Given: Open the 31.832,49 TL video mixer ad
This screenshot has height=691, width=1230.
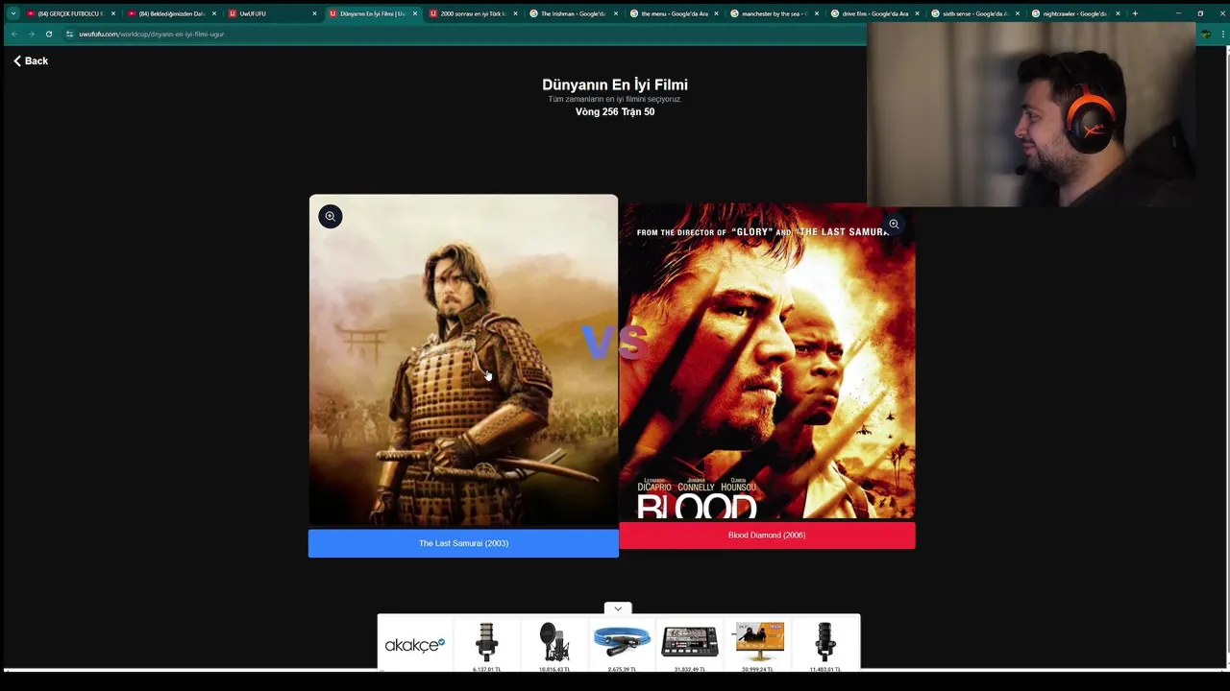Looking at the screenshot, I should pos(690,645).
